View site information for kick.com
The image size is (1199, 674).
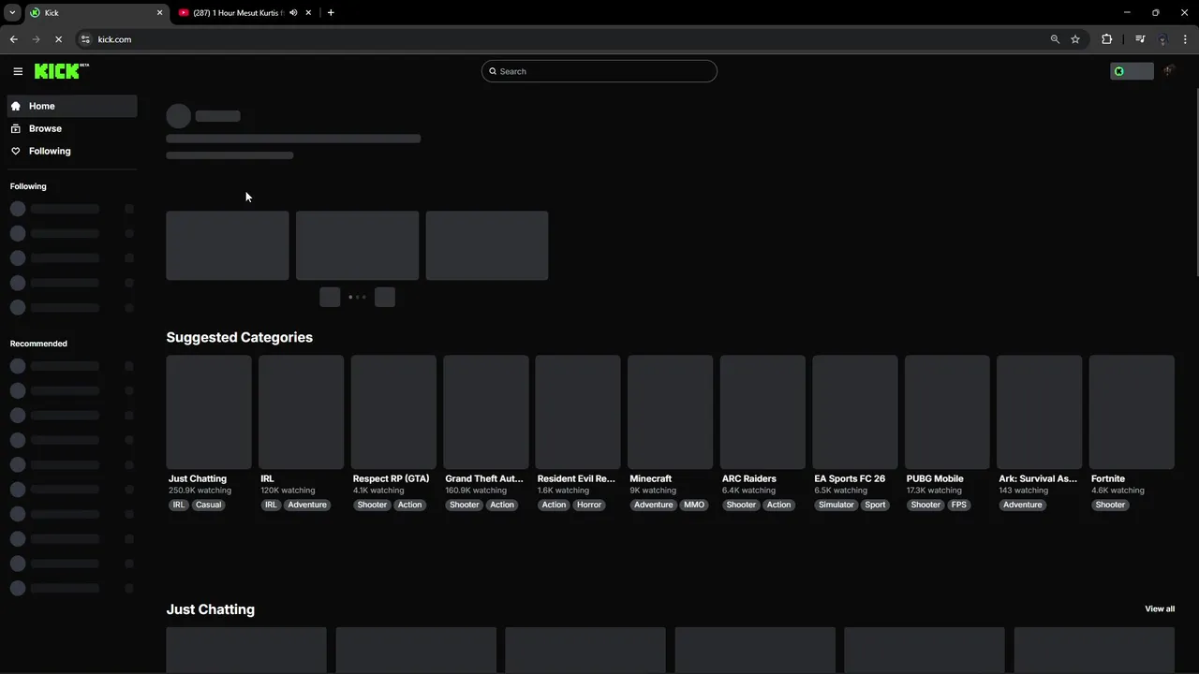(85, 39)
